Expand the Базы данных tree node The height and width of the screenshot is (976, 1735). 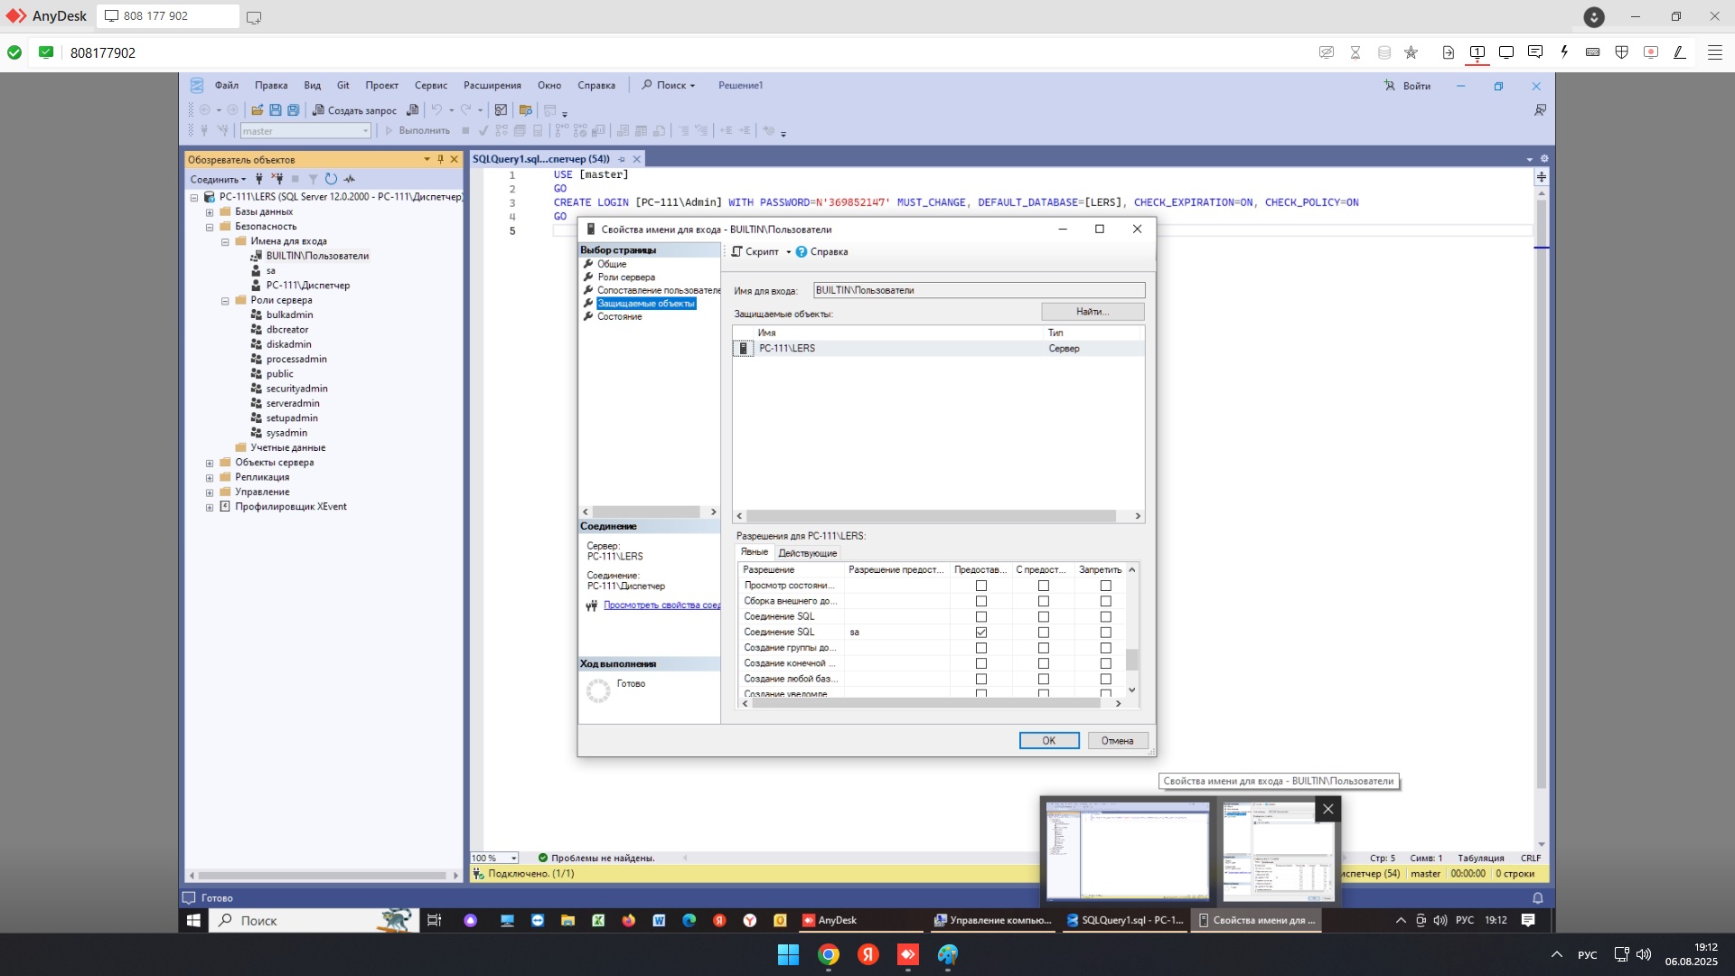click(x=210, y=212)
